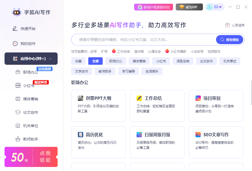Select the 机关单位 filter tab
The height and width of the screenshot is (171, 252).
tap(230, 61)
